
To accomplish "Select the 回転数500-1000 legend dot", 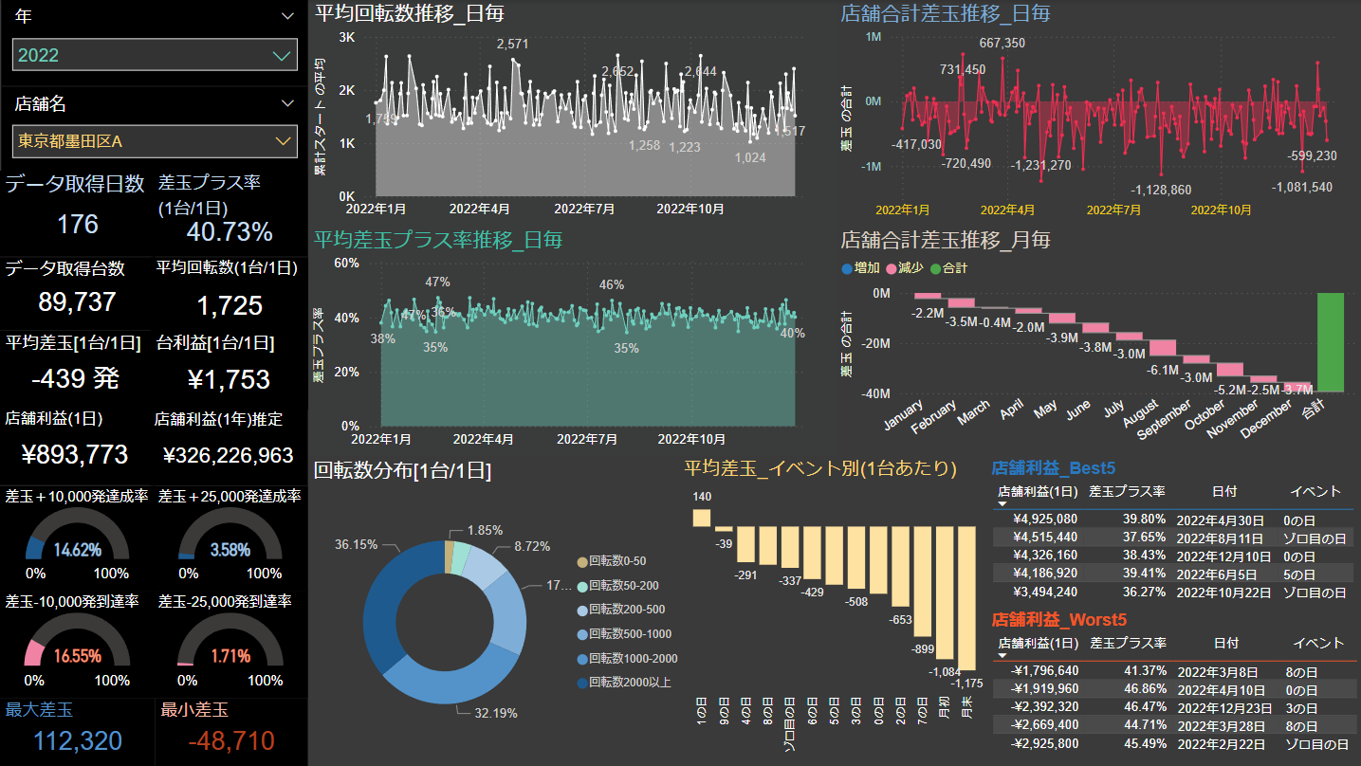I will point(581,634).
